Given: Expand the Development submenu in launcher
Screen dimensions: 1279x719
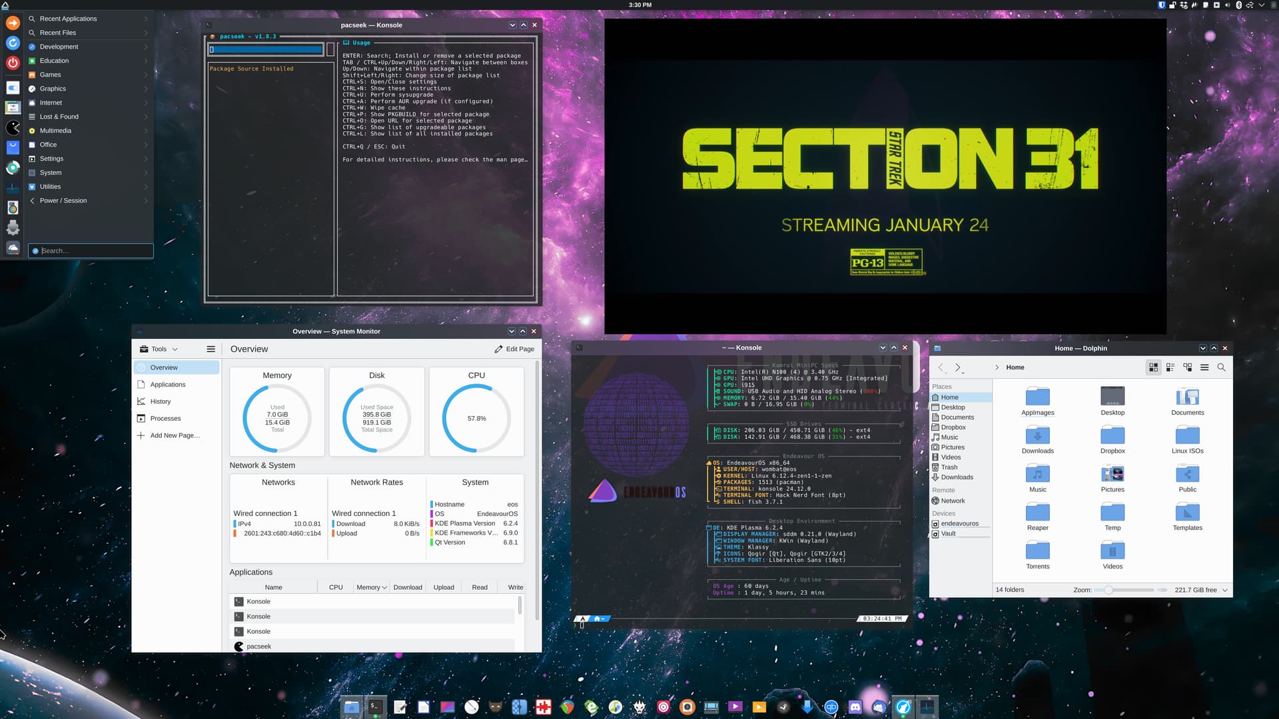Looking at the screenshot, I should 88,47.
